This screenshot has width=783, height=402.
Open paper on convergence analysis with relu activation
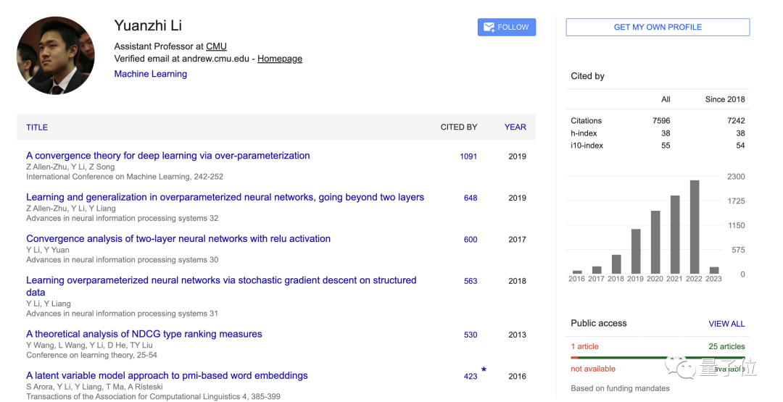[x=178, y=239]
